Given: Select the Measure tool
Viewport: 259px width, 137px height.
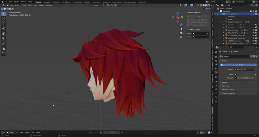Looking at the screenshot, I should pos(4,48).
